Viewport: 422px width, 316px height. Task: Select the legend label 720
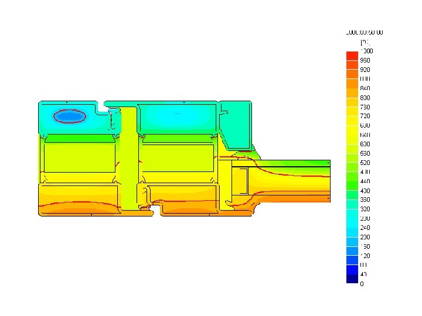coord(365,116)
